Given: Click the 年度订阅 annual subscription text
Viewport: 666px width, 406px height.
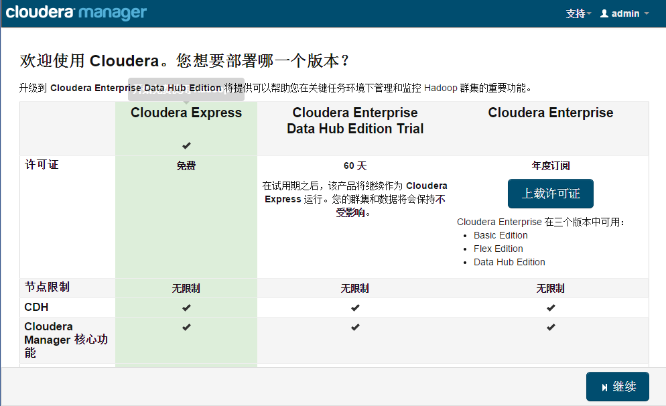Looking at the screenshot, I should tap(551, 165).
